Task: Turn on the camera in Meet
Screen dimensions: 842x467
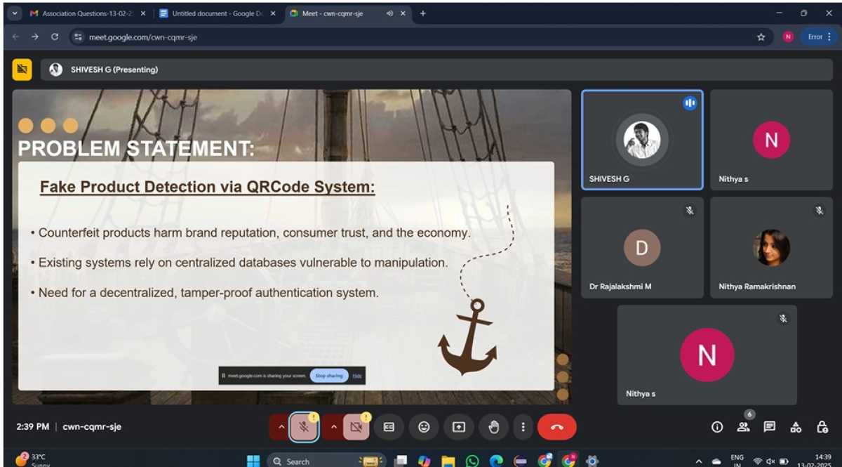Action: pyautogui.click(x=356, y=427)
